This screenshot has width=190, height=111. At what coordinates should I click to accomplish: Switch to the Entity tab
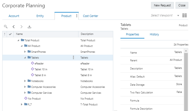(x=40, y=16)
